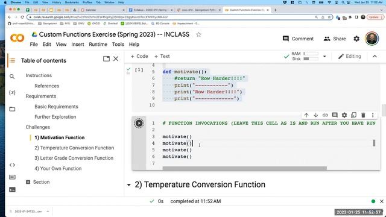Image resolution: width=386 pixels, height=217 pixels.
Task: Open the Comment button
Action: [298, 39]
